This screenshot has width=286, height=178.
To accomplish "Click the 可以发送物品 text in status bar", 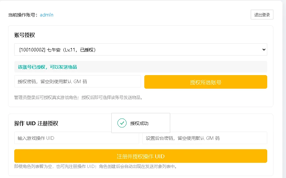I will (x=63, y=67).
